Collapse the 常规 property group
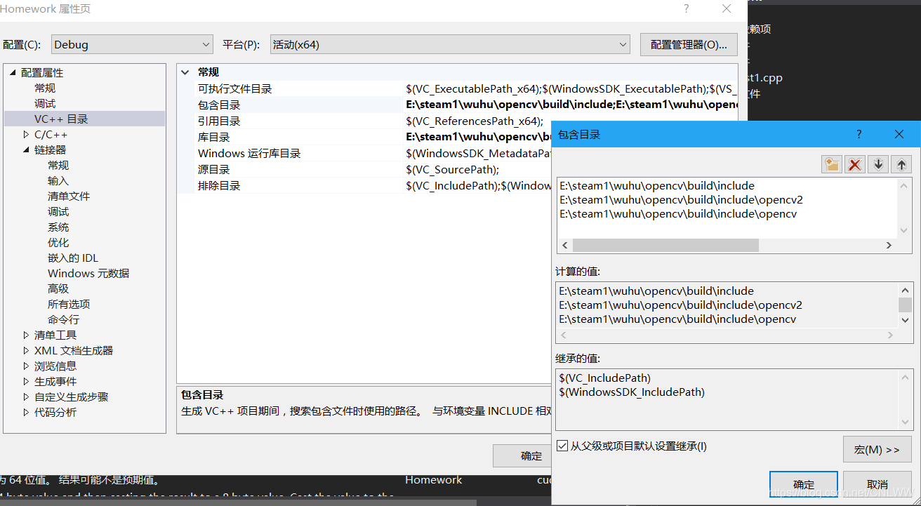Image resolution: width=921 pixels, height=506 pixels. [x=185, y=72]
